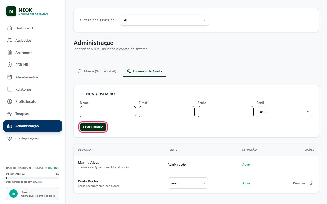
Task: Open the Dashboard menu item
Action: click(x=32, y=28)
